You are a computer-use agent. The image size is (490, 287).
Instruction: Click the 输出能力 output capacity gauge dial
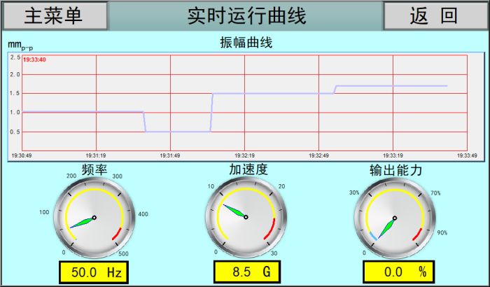pos(395,217)
